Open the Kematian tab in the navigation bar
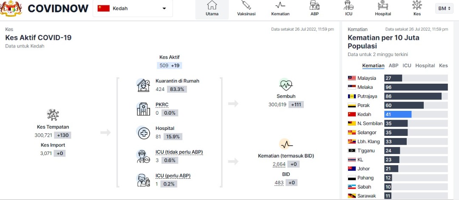The width and height of the screenshot is (459, 200). (x=280, y=9)
